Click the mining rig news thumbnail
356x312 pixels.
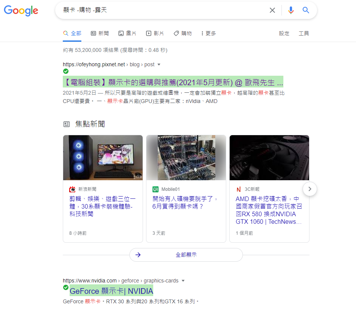(x=186, y=158)
